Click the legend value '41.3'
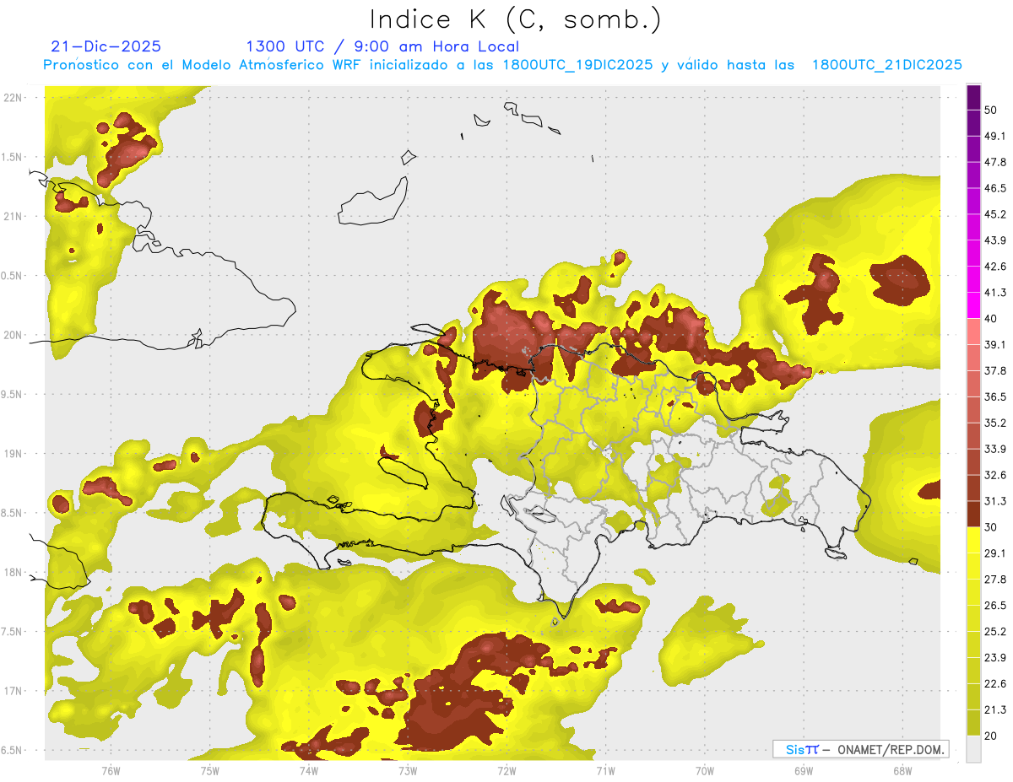The image size is (1013, 782). [995, 293]
